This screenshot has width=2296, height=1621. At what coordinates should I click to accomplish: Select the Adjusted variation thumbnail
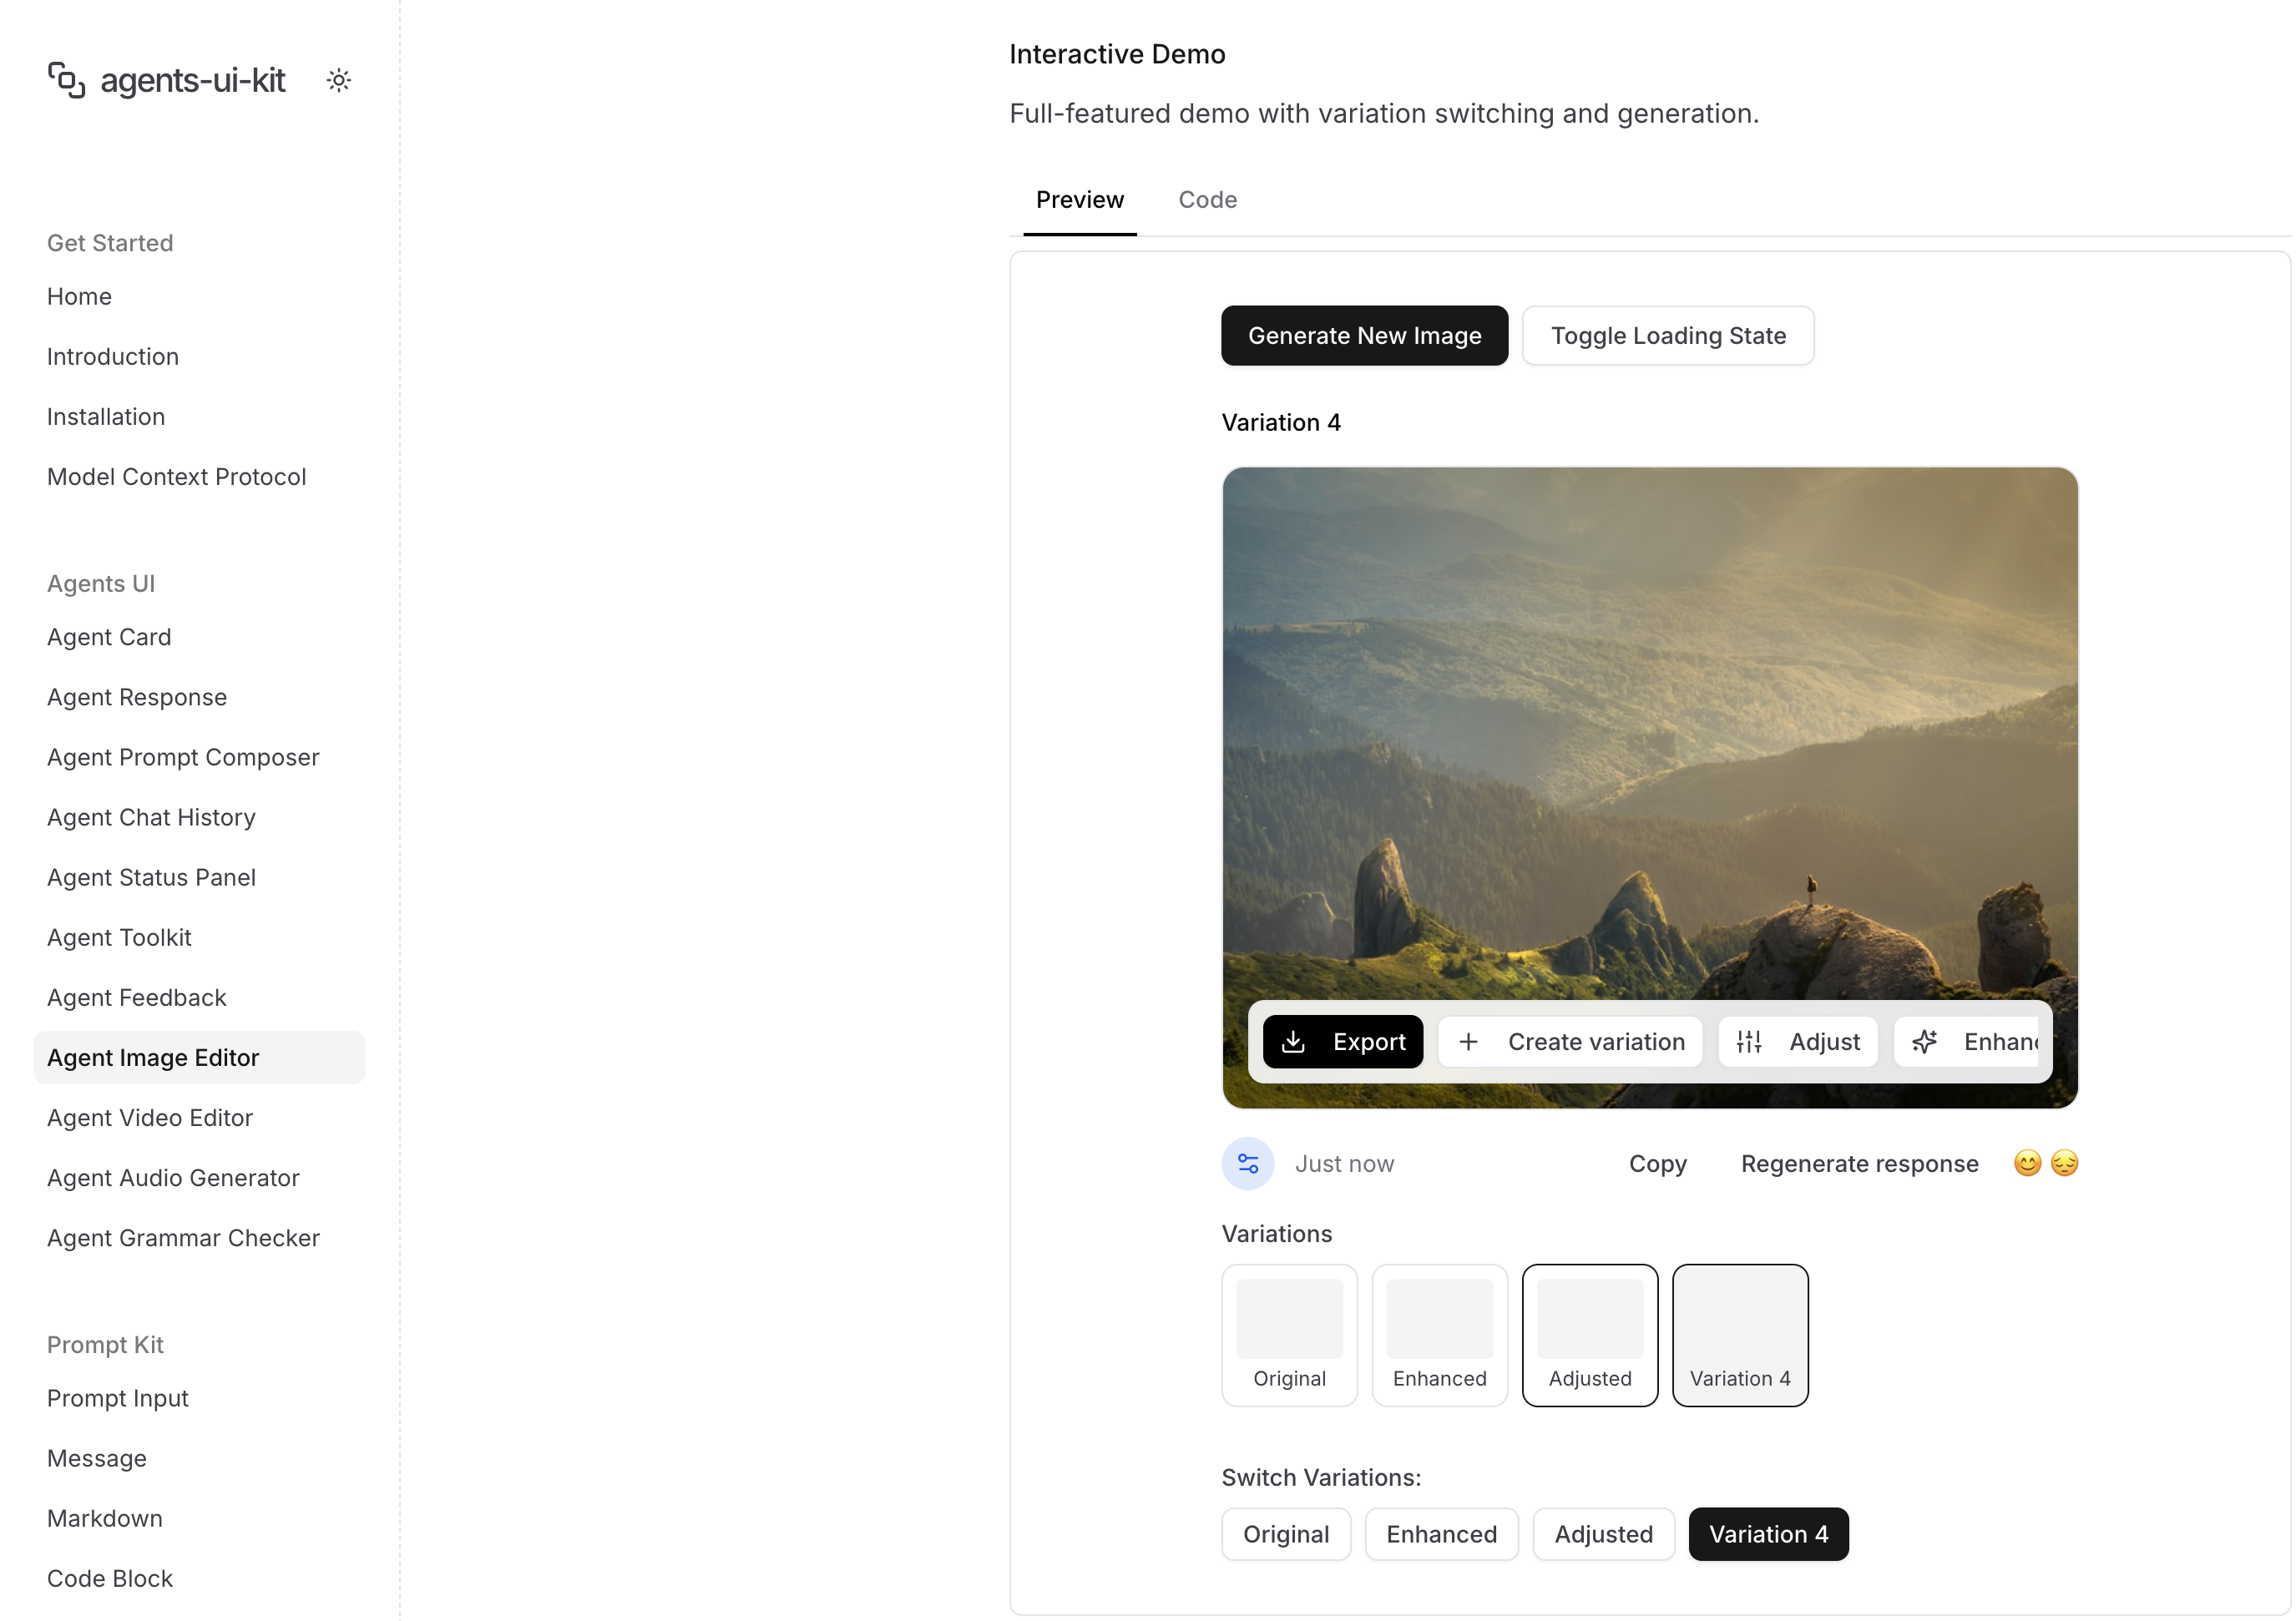tap(1590, 1335)
